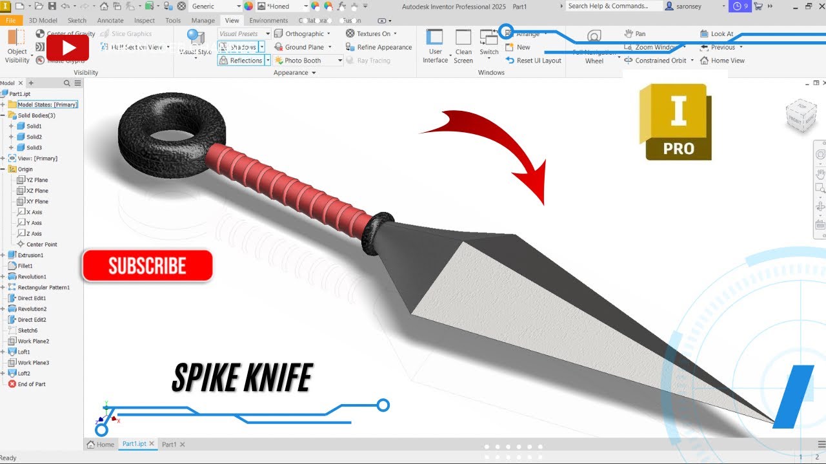Click New window
This screenshot has width=826, height=464.
[x=518, y=47]
